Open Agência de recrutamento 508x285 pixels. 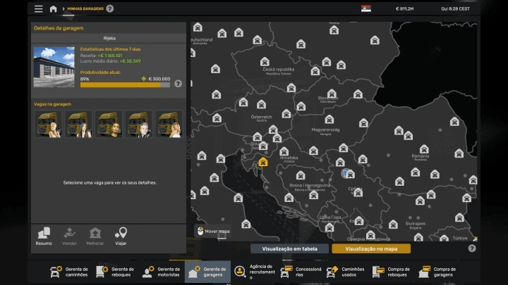click(254, 272)
